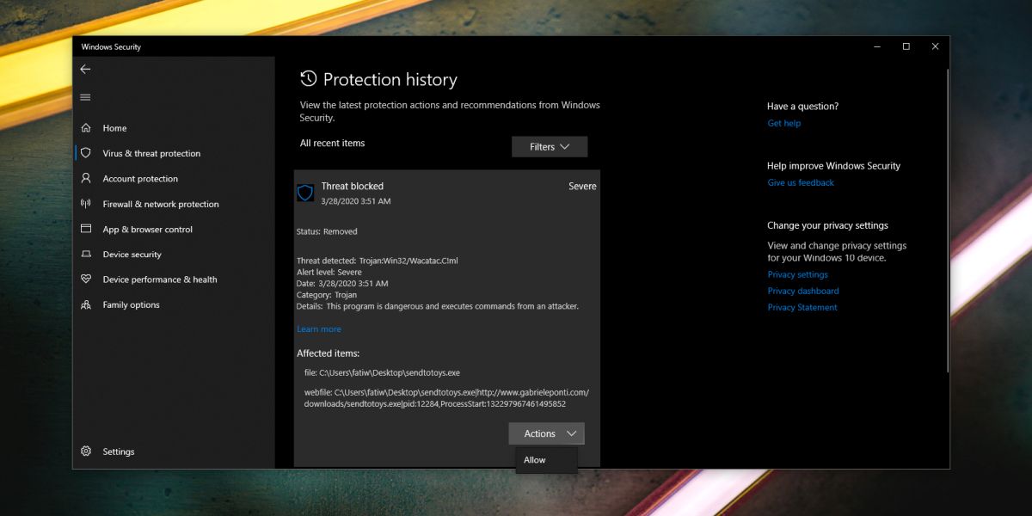Screen dimensions: 1032x516
Task: Click the 3/28/2020 3:51 AM timestamp under Threat blocked
Action: 356,201
